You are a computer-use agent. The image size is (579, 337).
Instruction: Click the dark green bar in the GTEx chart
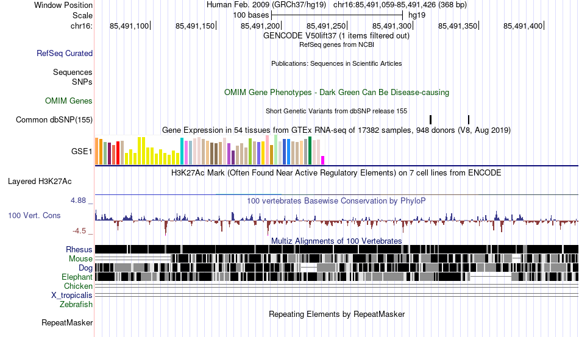pyautogui.click(x=310, y=151)
